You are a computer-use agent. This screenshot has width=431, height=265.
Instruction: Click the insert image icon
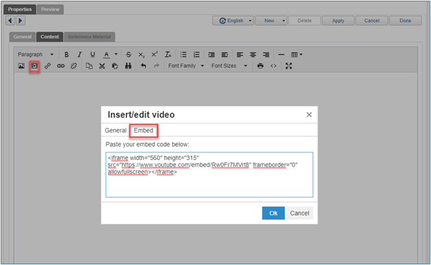click(21, 66)
